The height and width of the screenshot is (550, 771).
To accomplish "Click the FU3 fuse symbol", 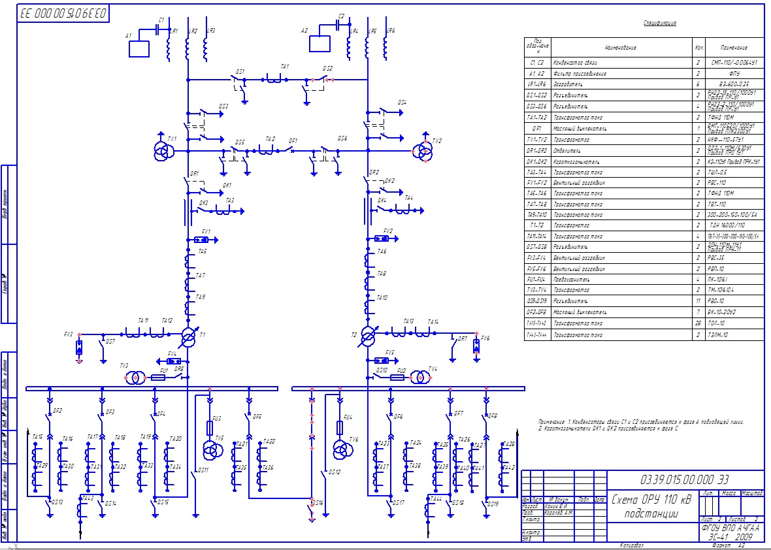I will tap(210, 428).
